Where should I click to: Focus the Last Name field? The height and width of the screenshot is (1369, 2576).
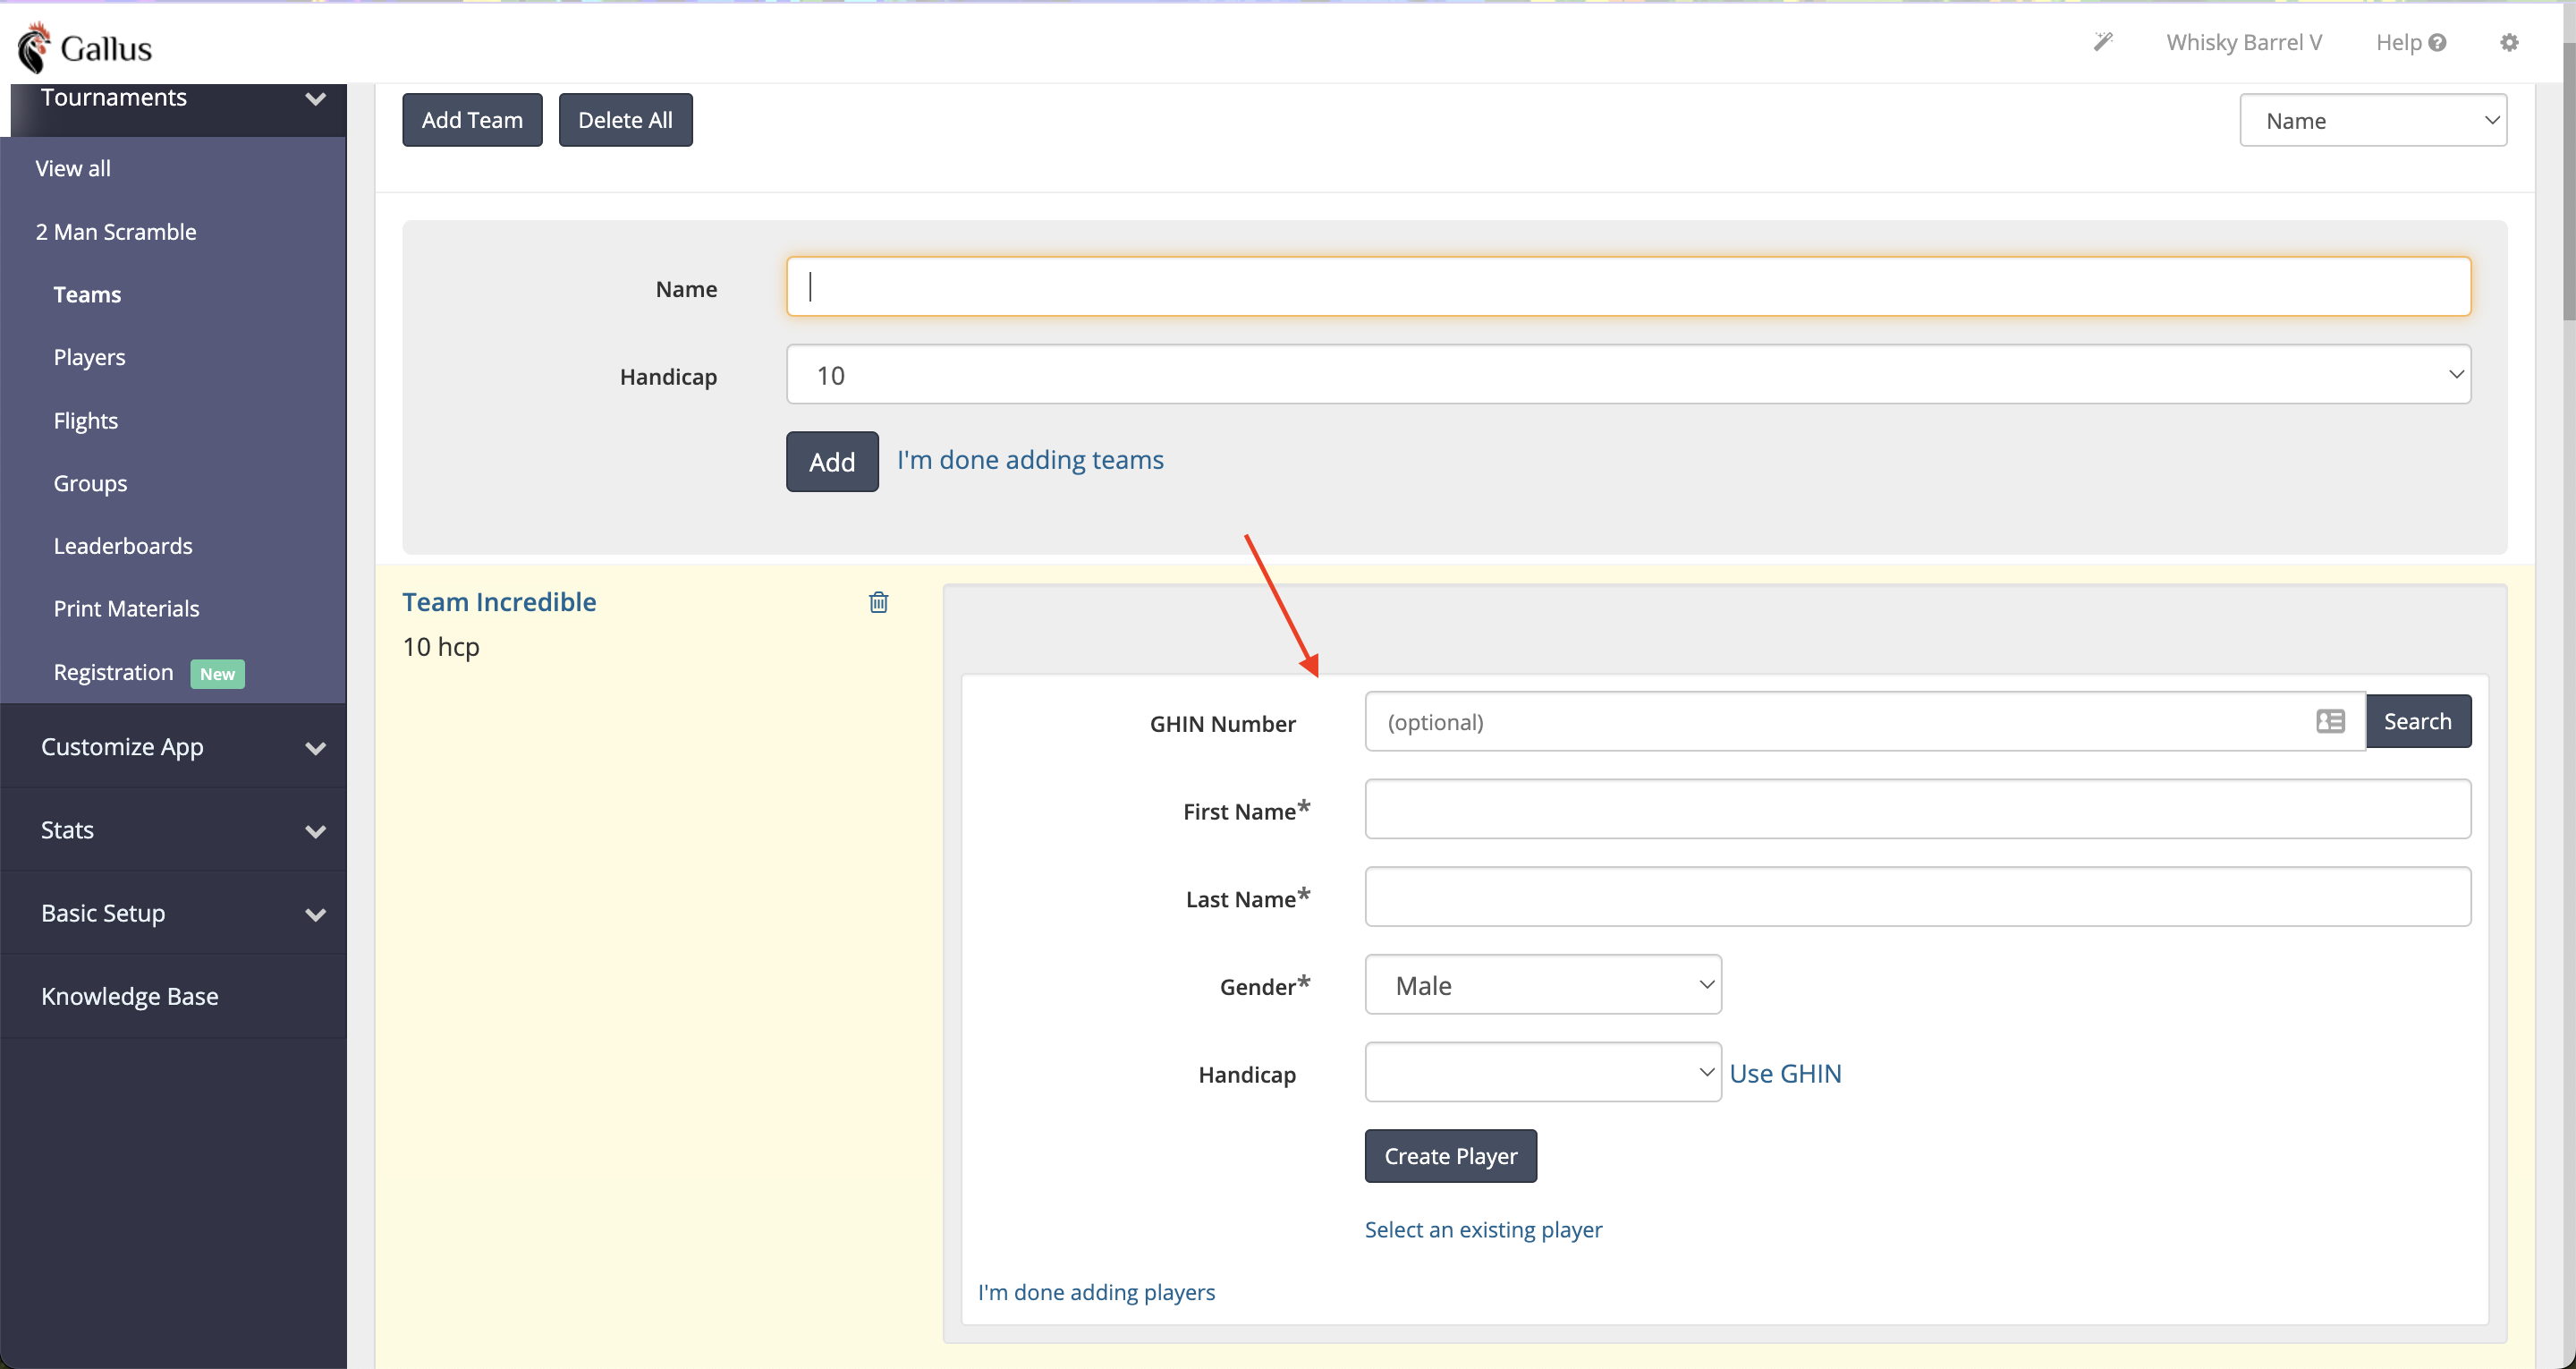(1917, 896)
